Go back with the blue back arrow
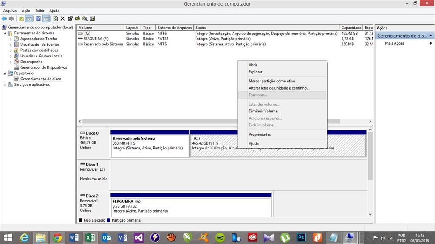435x244 pixels. point(4,19)
